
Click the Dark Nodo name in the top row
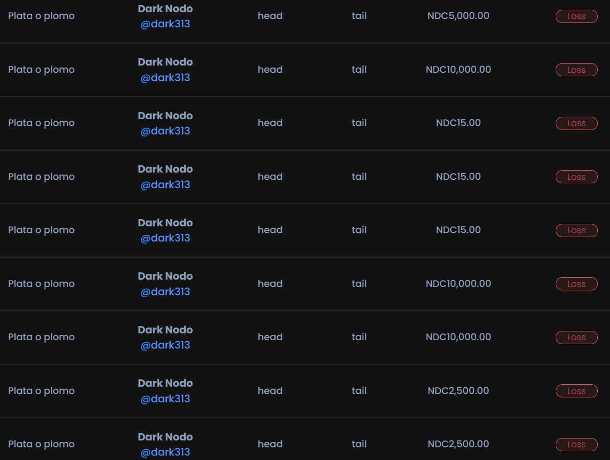coord(165,9)
